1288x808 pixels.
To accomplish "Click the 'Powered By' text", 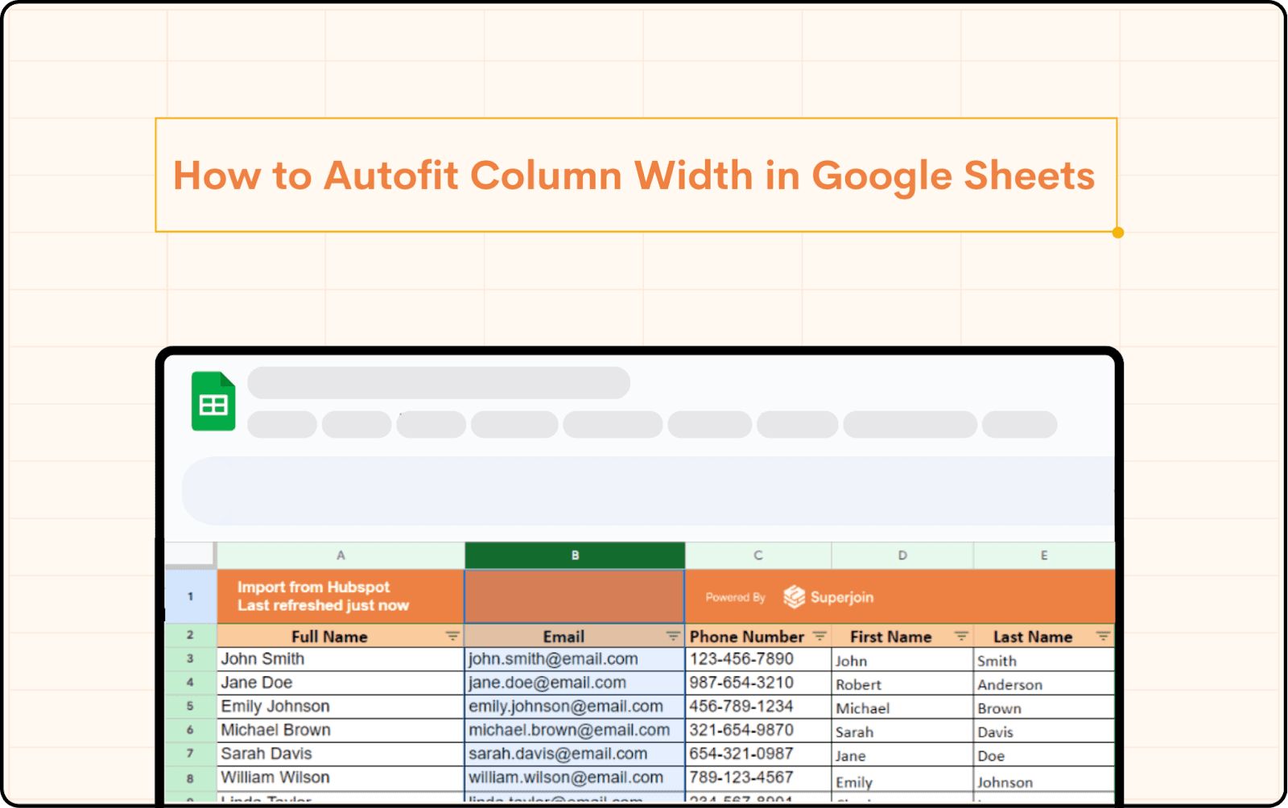I will point(735,597).
